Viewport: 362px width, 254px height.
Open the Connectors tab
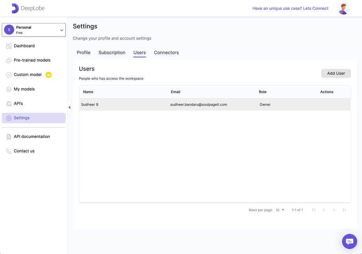click(x=166, y=52)
